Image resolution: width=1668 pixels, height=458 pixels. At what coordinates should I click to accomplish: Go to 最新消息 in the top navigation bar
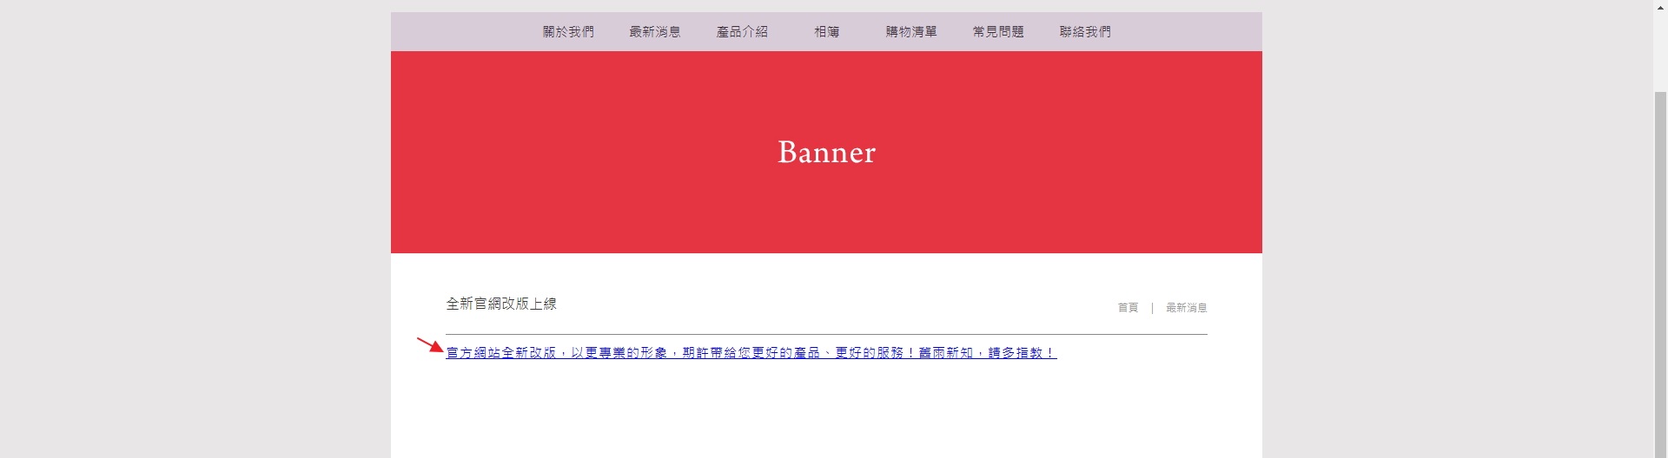654,32
